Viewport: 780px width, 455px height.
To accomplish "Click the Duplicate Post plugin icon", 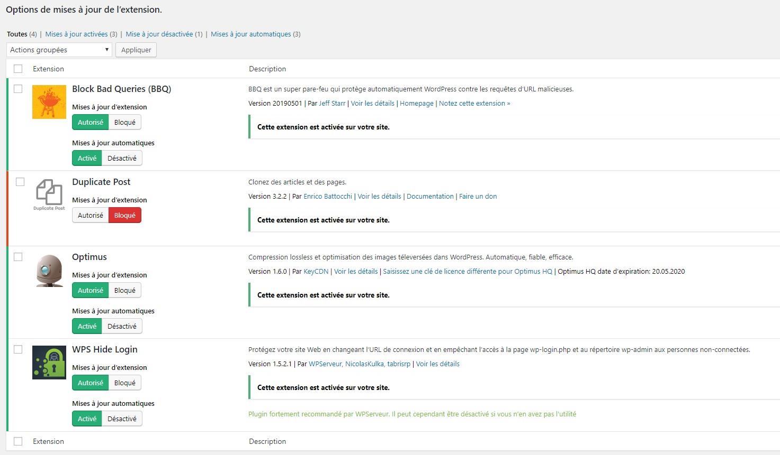I will [x=49, y=194].
